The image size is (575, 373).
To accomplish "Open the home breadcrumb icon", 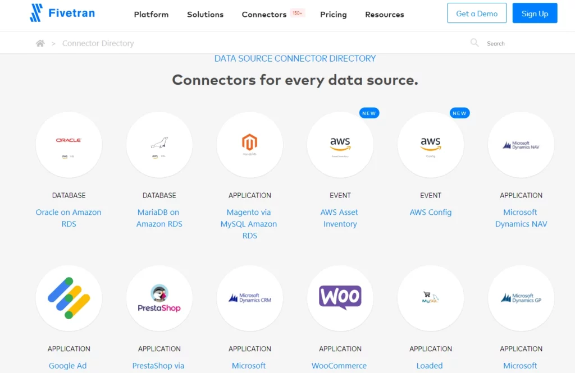I will [40, 43].
